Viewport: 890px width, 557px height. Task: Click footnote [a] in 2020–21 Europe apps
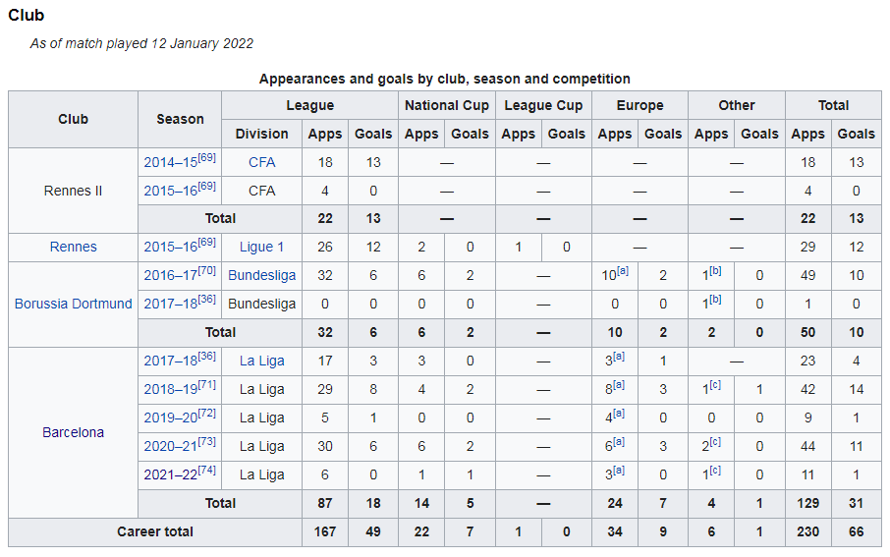coord(619,442)
